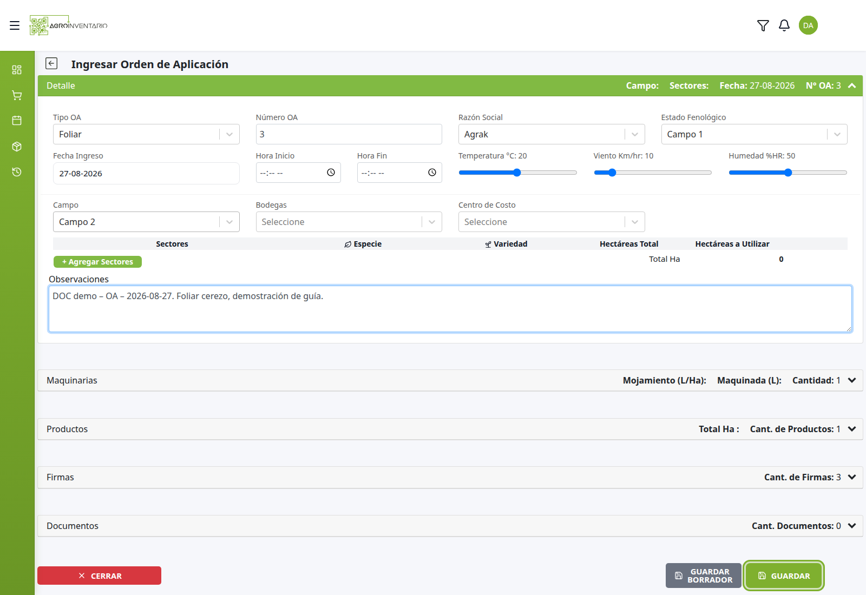Open the hamburger menu
866x595 pixels.
click(15, 25)
